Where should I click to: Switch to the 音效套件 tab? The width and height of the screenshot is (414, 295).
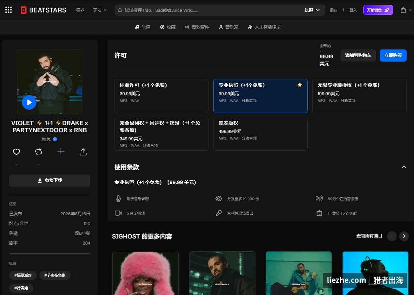pos(197,27)
